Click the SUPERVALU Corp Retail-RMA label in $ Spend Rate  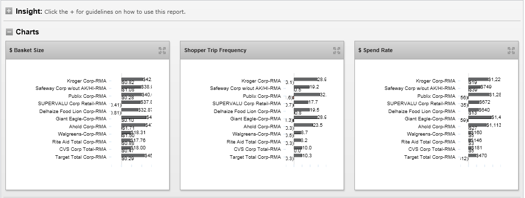421,104
